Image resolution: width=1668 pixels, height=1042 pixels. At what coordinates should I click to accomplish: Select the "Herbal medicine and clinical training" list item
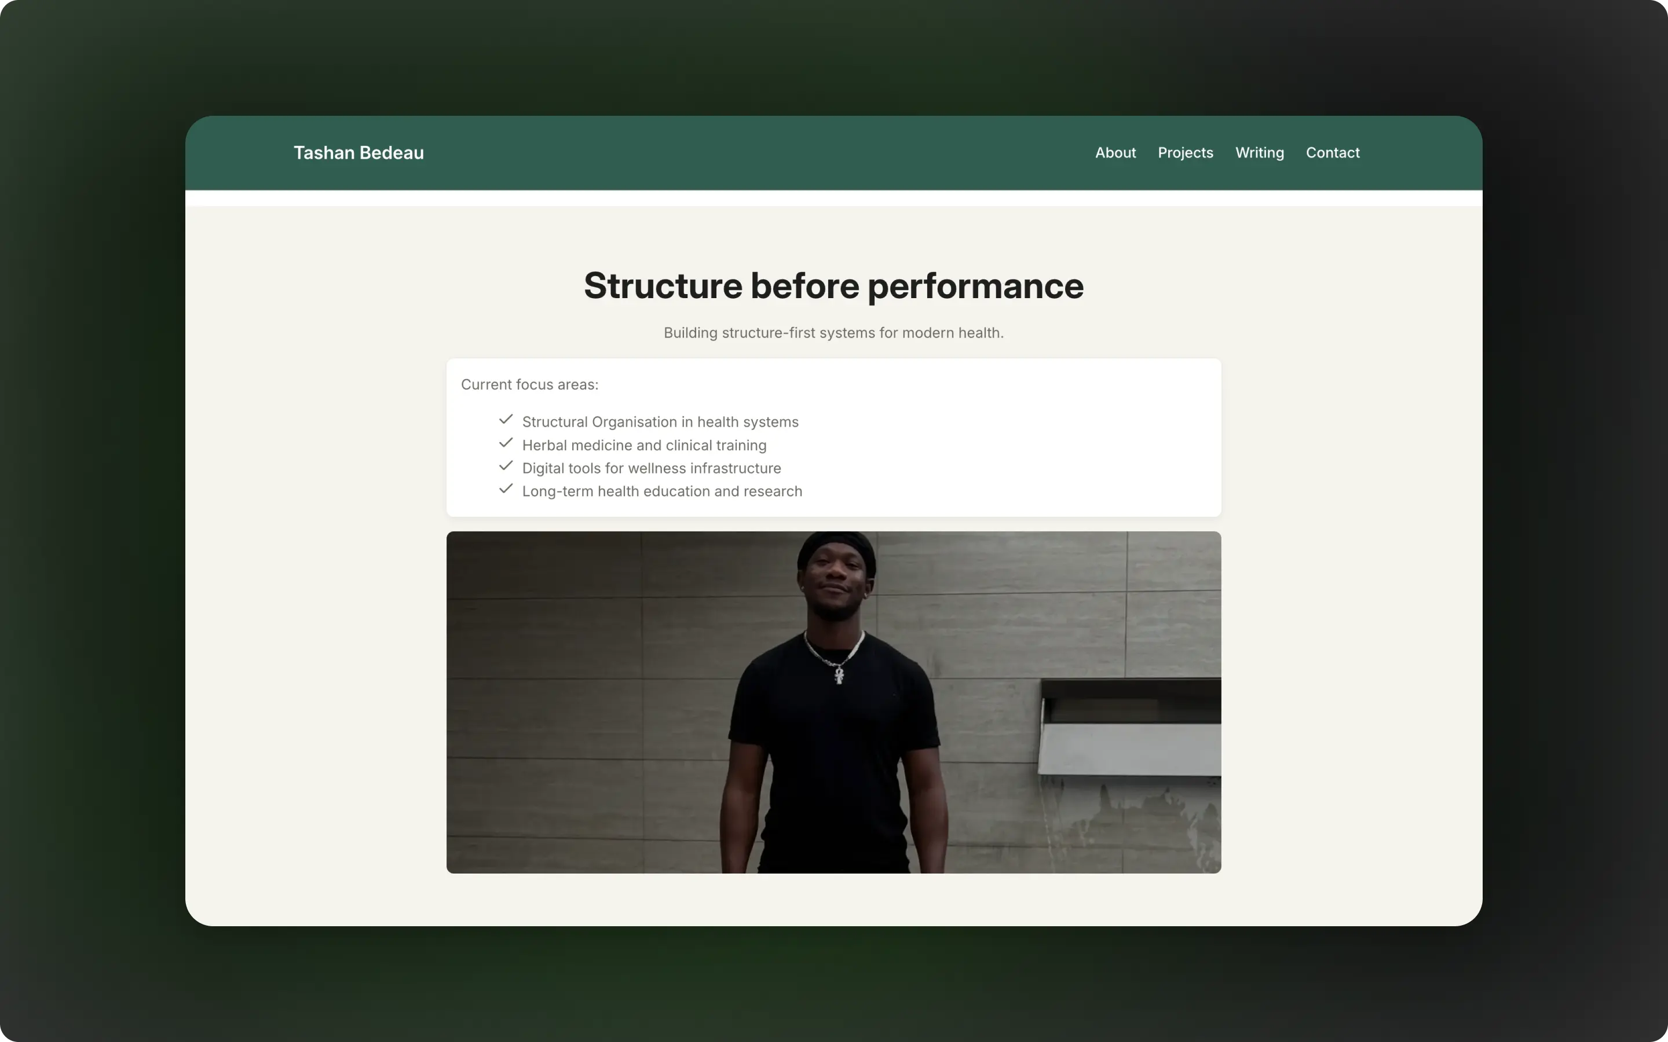(x=644, y=445)
